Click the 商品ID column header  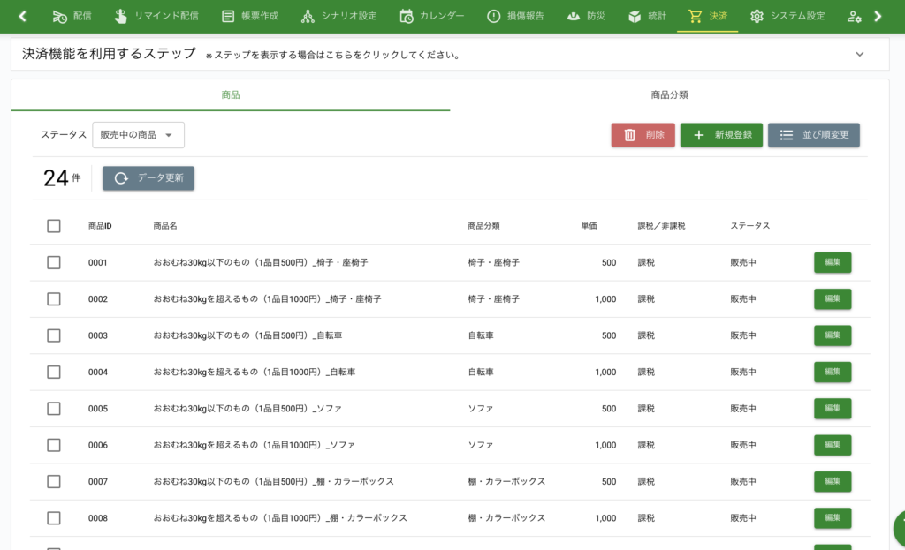coord(100,226)
